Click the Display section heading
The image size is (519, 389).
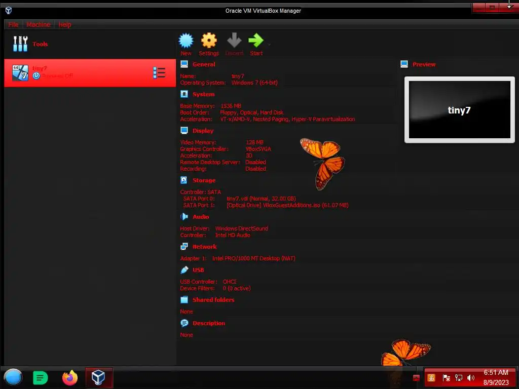[203, 131]
